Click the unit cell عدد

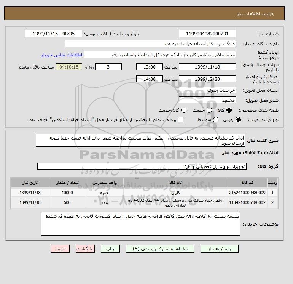(105, 202)
